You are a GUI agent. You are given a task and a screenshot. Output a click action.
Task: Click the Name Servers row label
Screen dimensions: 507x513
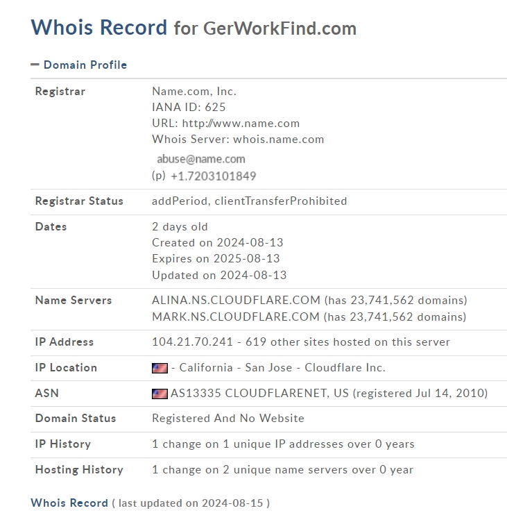[74, 301]
